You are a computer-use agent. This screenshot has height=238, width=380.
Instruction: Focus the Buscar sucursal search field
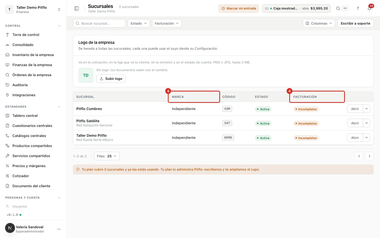pos(99,23)
